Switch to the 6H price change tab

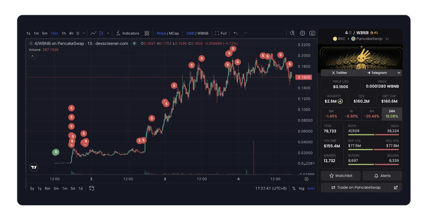(371, 114)
